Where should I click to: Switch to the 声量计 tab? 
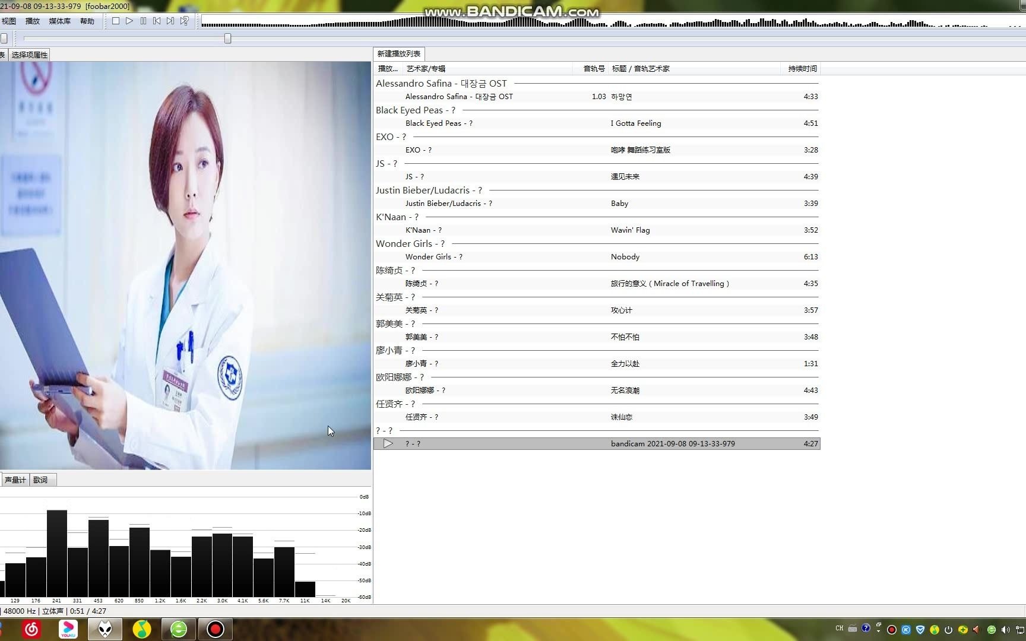(15, 480)
